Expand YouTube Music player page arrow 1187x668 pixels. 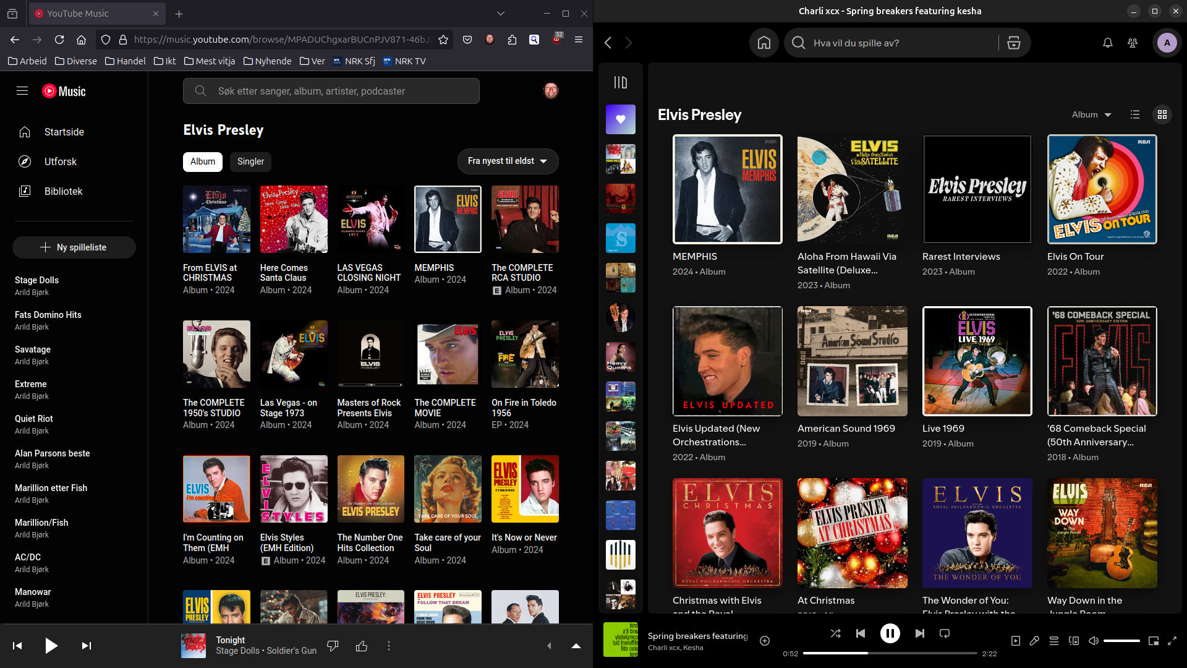pos(576,646)
